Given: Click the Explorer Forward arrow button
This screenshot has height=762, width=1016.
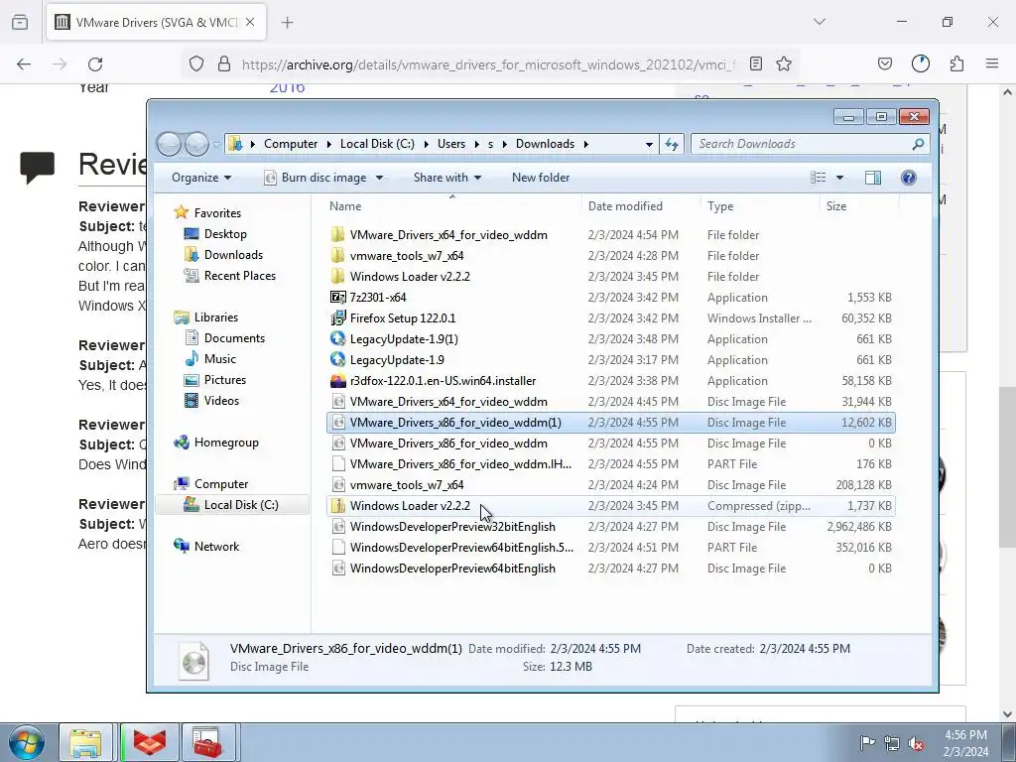Looking at the screenshot, I should click(196, 144).
